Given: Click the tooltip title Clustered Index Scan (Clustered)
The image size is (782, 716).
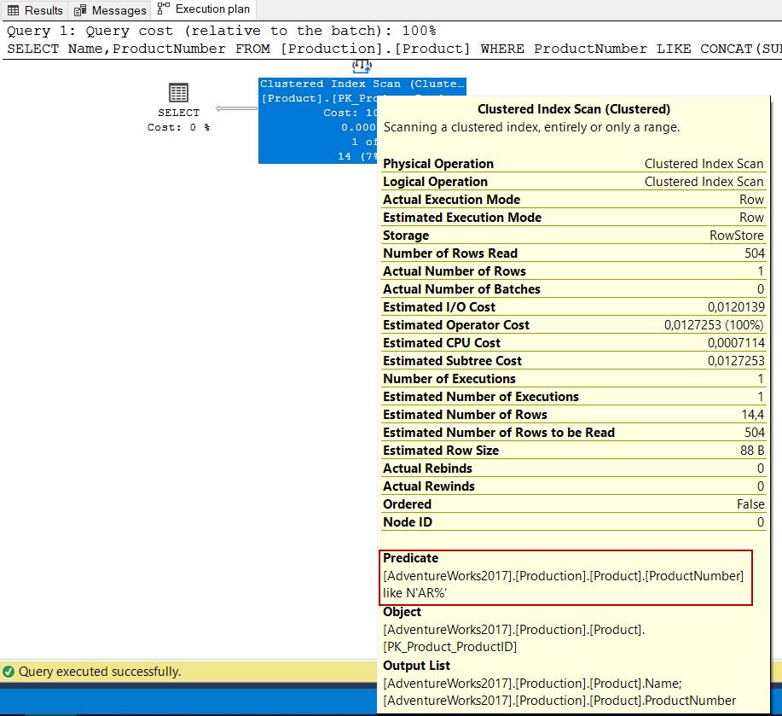Looking at the screenshot, I should pyautogui.click(x=574, y=109).
